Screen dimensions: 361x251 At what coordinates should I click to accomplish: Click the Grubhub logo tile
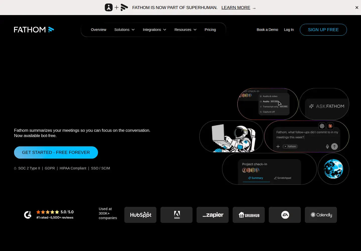tap(249, 215)
